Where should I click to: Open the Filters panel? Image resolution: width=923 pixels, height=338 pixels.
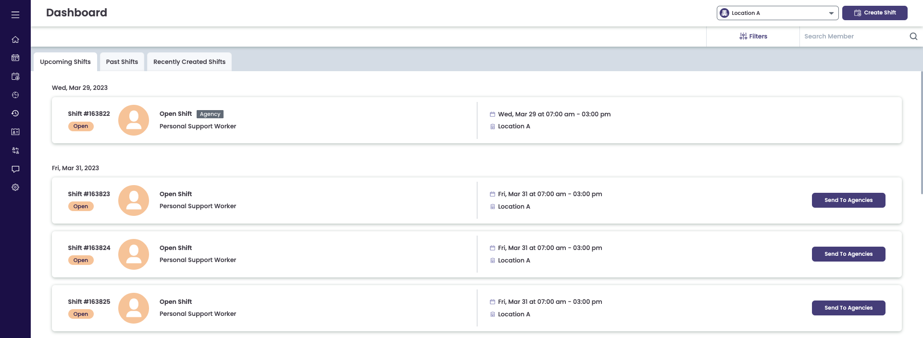[753, 36]
